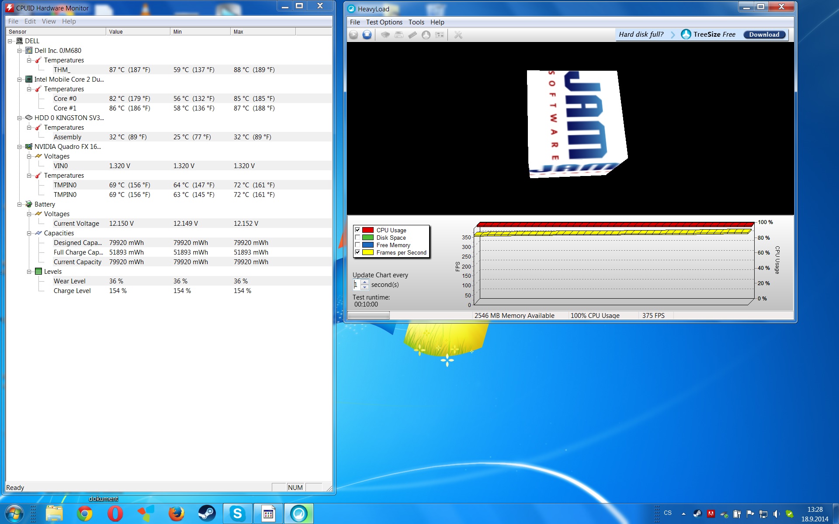Click the hard disk stress icon
This screenshot has height=524, width=839.
(x=399, y=35)
